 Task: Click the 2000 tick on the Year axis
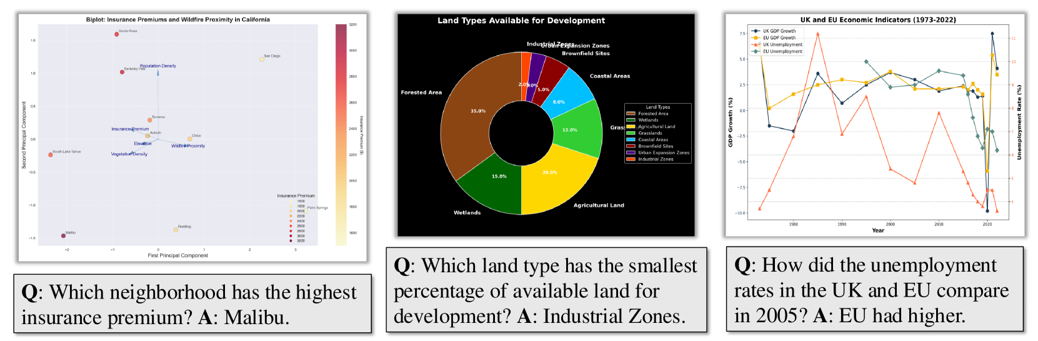point(891,224)
